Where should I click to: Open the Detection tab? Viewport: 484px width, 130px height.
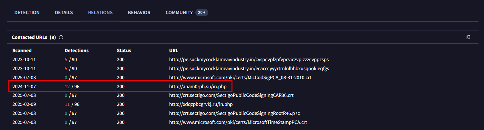[x=27, y=13]
